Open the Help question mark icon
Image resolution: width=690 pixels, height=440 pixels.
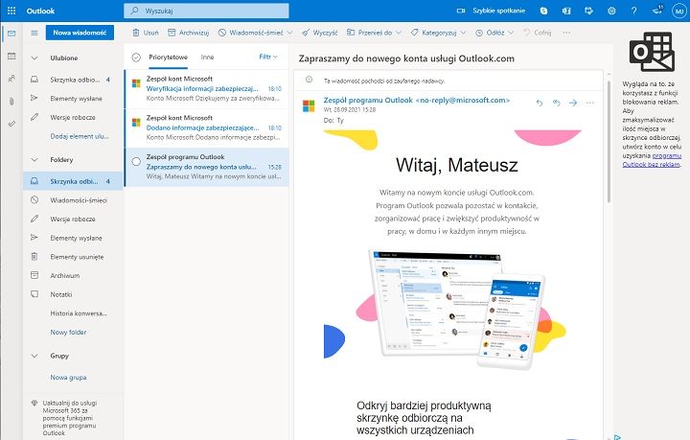tap(635, 11)
